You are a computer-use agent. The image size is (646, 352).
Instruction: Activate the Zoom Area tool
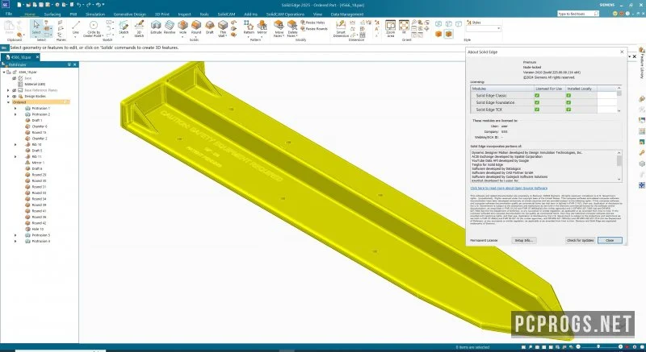391,29
